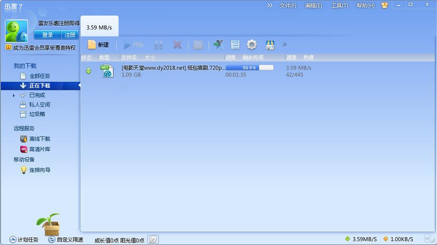437x245 pixels.
Task: Open 私人空间 in the sidebar
Action: [39, 105]
